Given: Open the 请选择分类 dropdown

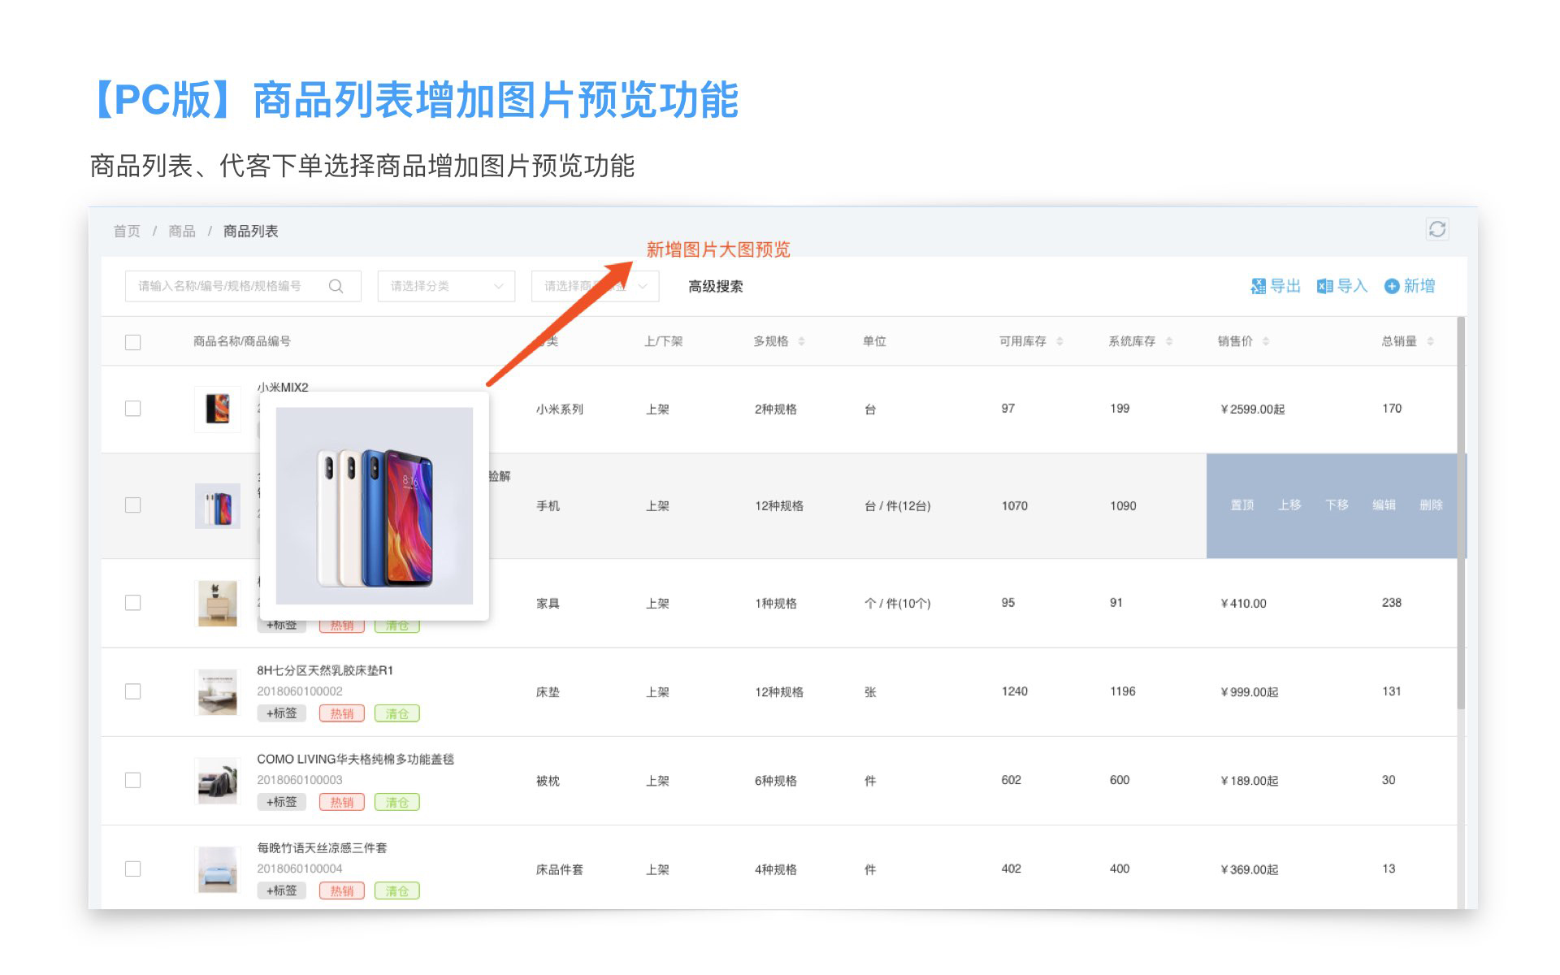Looking at the screenshot, I should [446, 286].
